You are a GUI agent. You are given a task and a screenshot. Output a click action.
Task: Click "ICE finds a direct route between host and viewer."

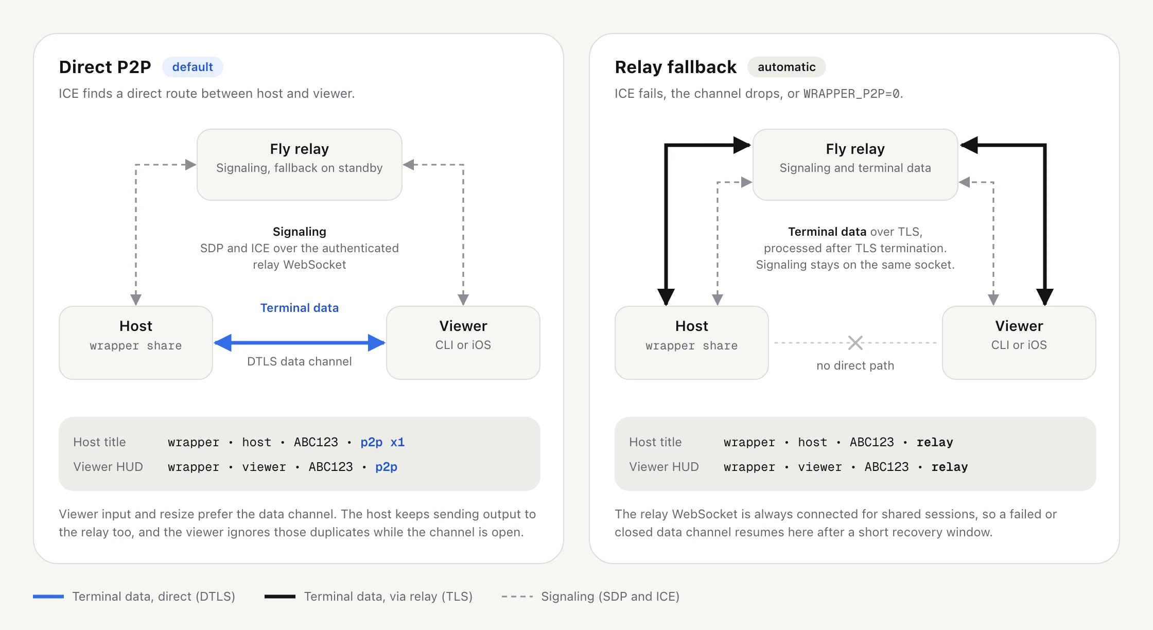click(207, 94)
